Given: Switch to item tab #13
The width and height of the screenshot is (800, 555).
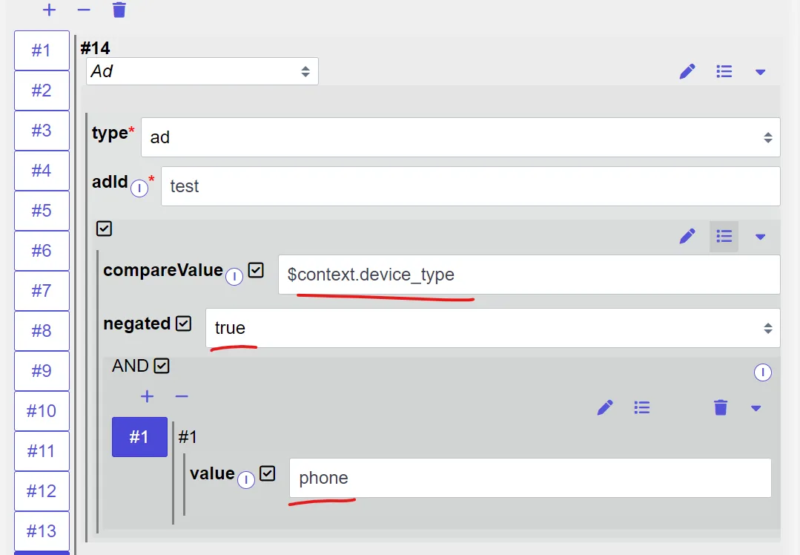Looking at the screenshot, I should 42,531.
